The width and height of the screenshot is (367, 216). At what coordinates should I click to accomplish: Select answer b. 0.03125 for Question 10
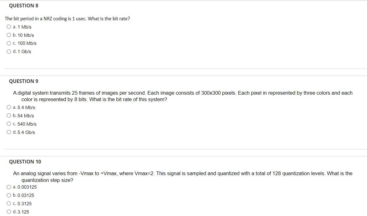pyautogui.click(x=9, y=195)
